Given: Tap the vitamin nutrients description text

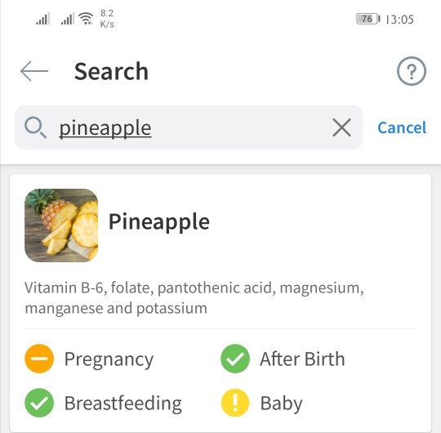Looking at the screenshot, I should [x=194, y=297].
